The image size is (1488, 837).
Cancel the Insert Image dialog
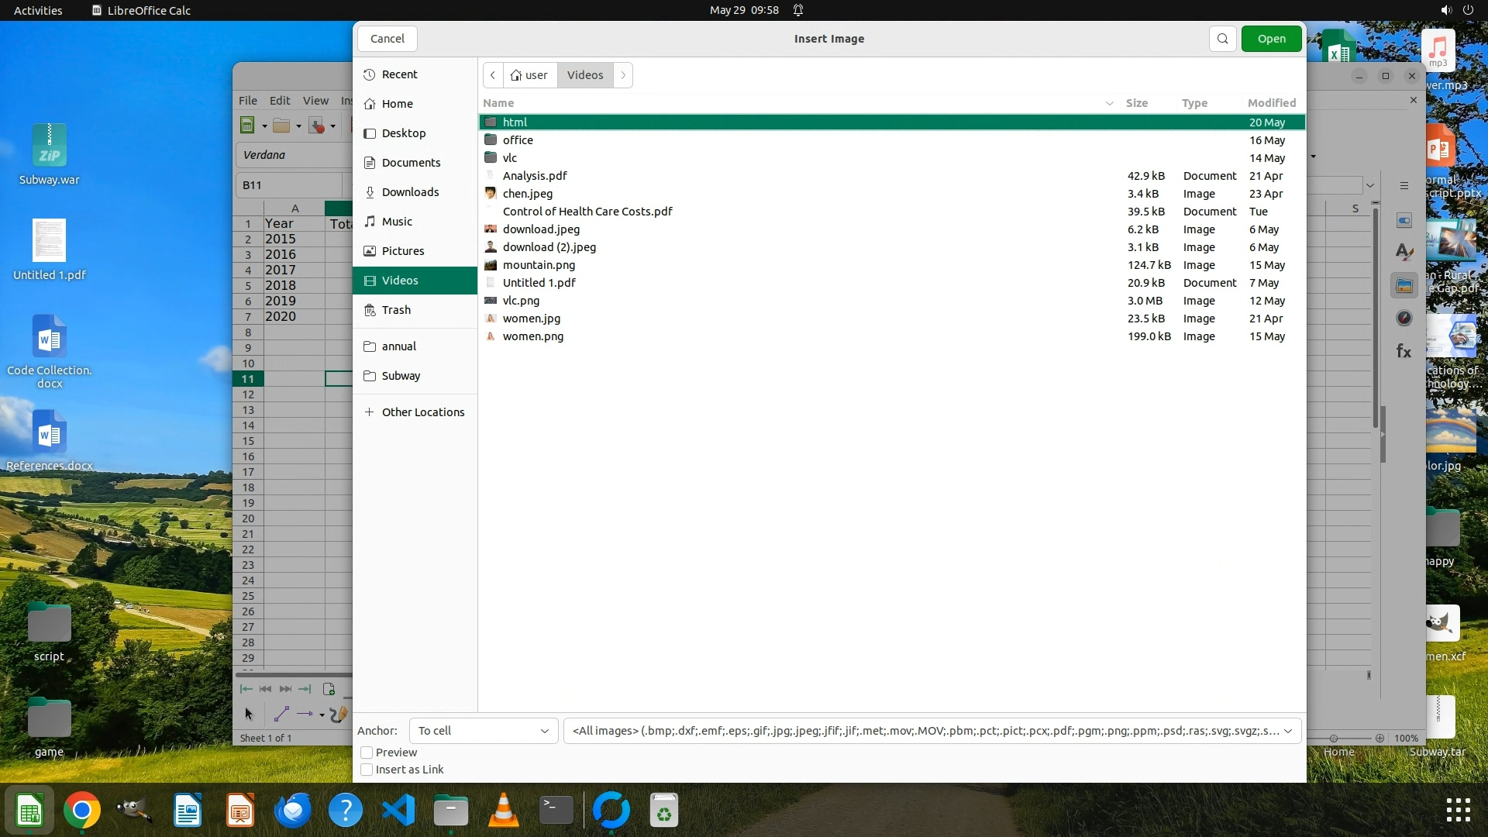point(387,39)
